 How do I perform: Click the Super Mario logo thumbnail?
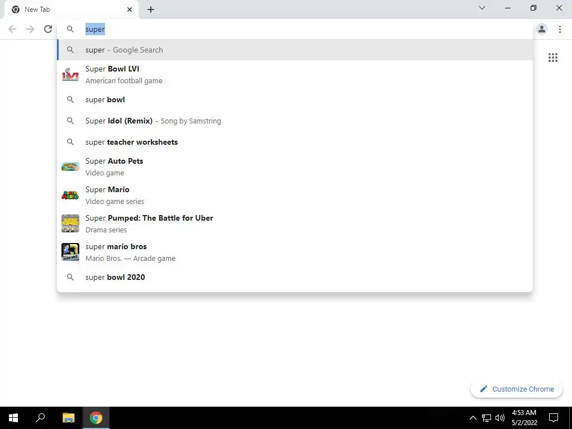(x=70, y=195)
